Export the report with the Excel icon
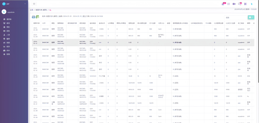 click(x=37, y=17)
